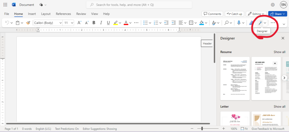Apply yellow text highlight color
Screen dimensions: 289x132
[x=115, y=23]
